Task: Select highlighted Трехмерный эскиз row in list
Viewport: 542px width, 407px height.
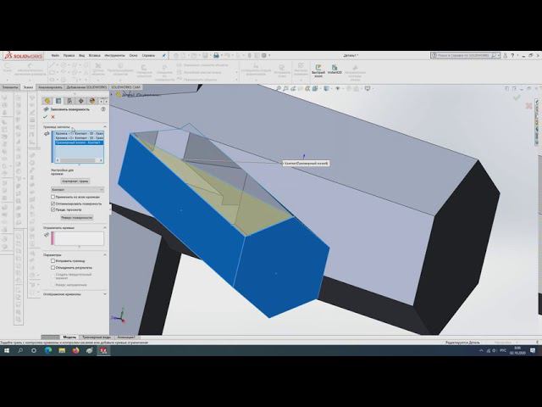Action: click(79, 142)
